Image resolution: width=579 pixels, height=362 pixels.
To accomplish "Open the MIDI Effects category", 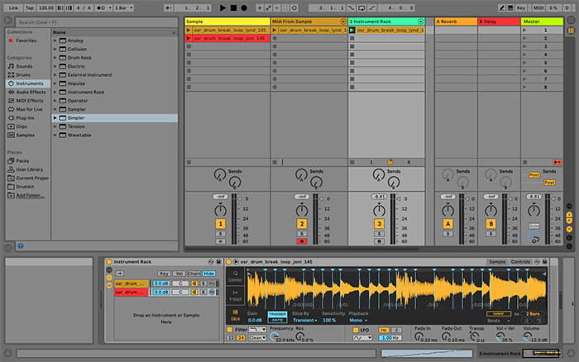I will click(x=30, y=101).
